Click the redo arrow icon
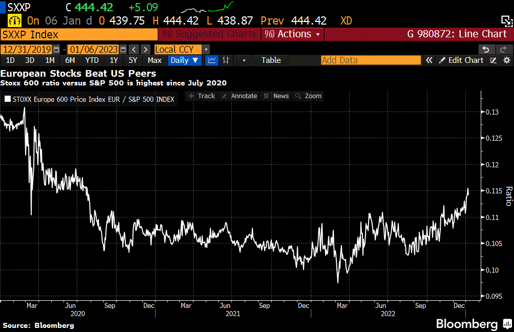The image size is (514, 332). point(503,50)
